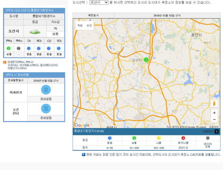Click the cloud air quality grade image
The width and height of the screenshot is (223, 170).
pos(35,31)
